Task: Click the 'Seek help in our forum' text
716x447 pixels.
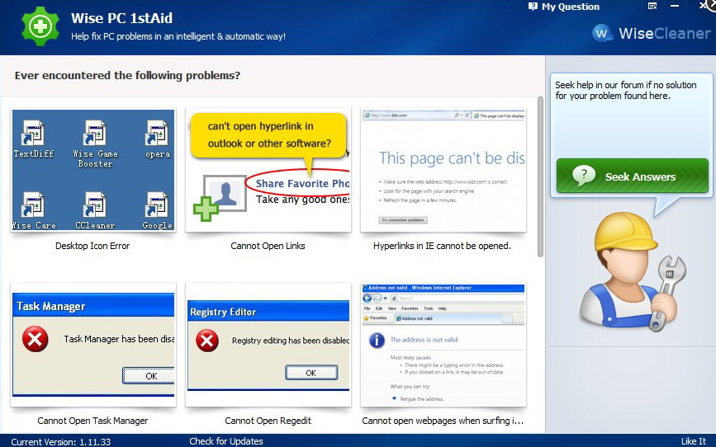Action: click(626, 91)
